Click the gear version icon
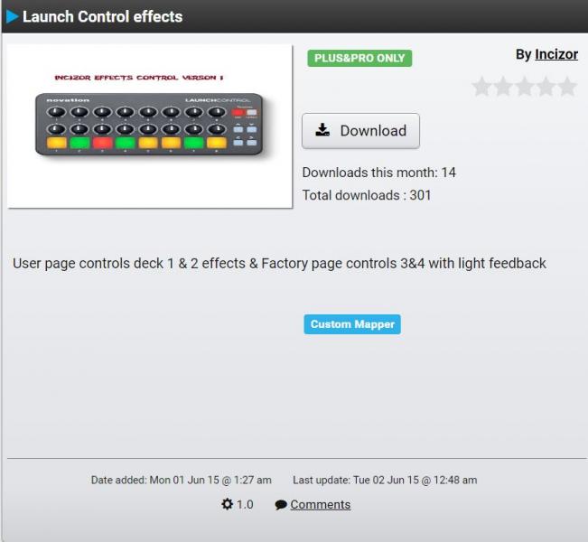The image size is (588, 542). click(227, 504)
